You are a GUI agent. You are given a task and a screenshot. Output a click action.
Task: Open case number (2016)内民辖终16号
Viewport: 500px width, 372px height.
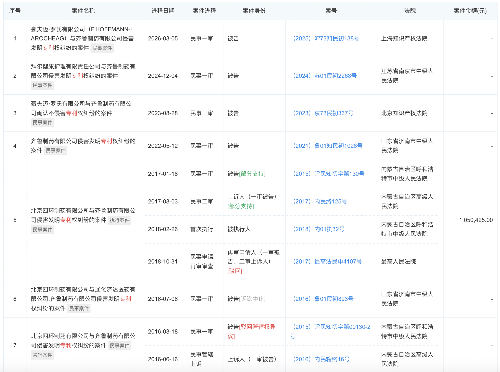(x=321, y=359)
